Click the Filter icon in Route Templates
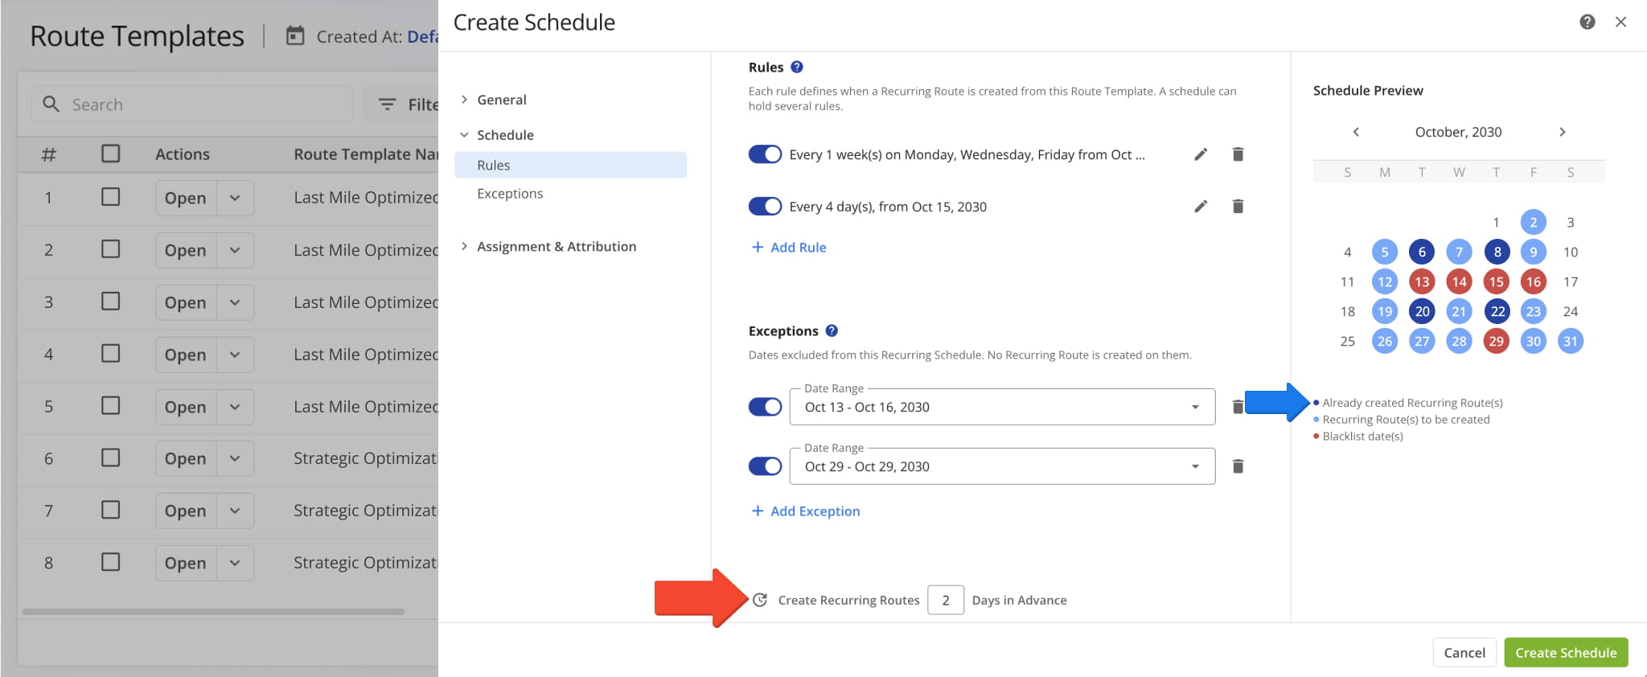Screen dimensions: 1647x677 [387, 105]
